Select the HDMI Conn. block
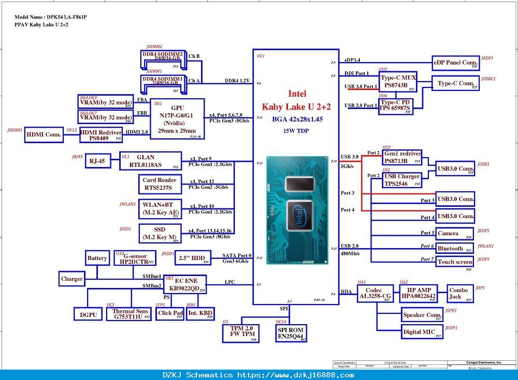The image size is (518, 380). pos(44,135)
